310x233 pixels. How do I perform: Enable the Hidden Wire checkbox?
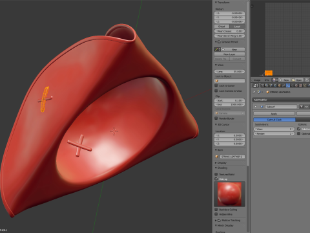click(216, 214)
